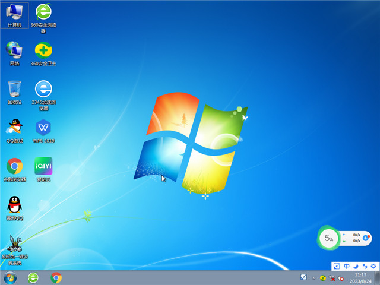Open the disconnected network tray icon
This screenshot has height=285, width=380.
tap(332, 278)
